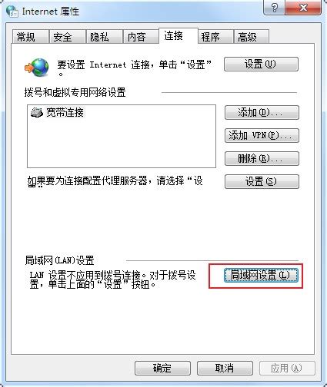Viewport: 327px width, 387px height.
Task: Click the modem icon beside 宽带连接
Action: [x=37, y=112]
